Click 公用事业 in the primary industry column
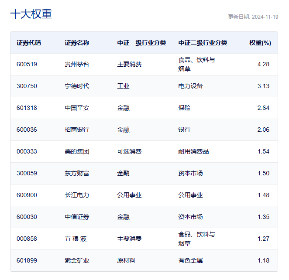The image size is (289, 280). pyautogui.click(x=129, y=195)
